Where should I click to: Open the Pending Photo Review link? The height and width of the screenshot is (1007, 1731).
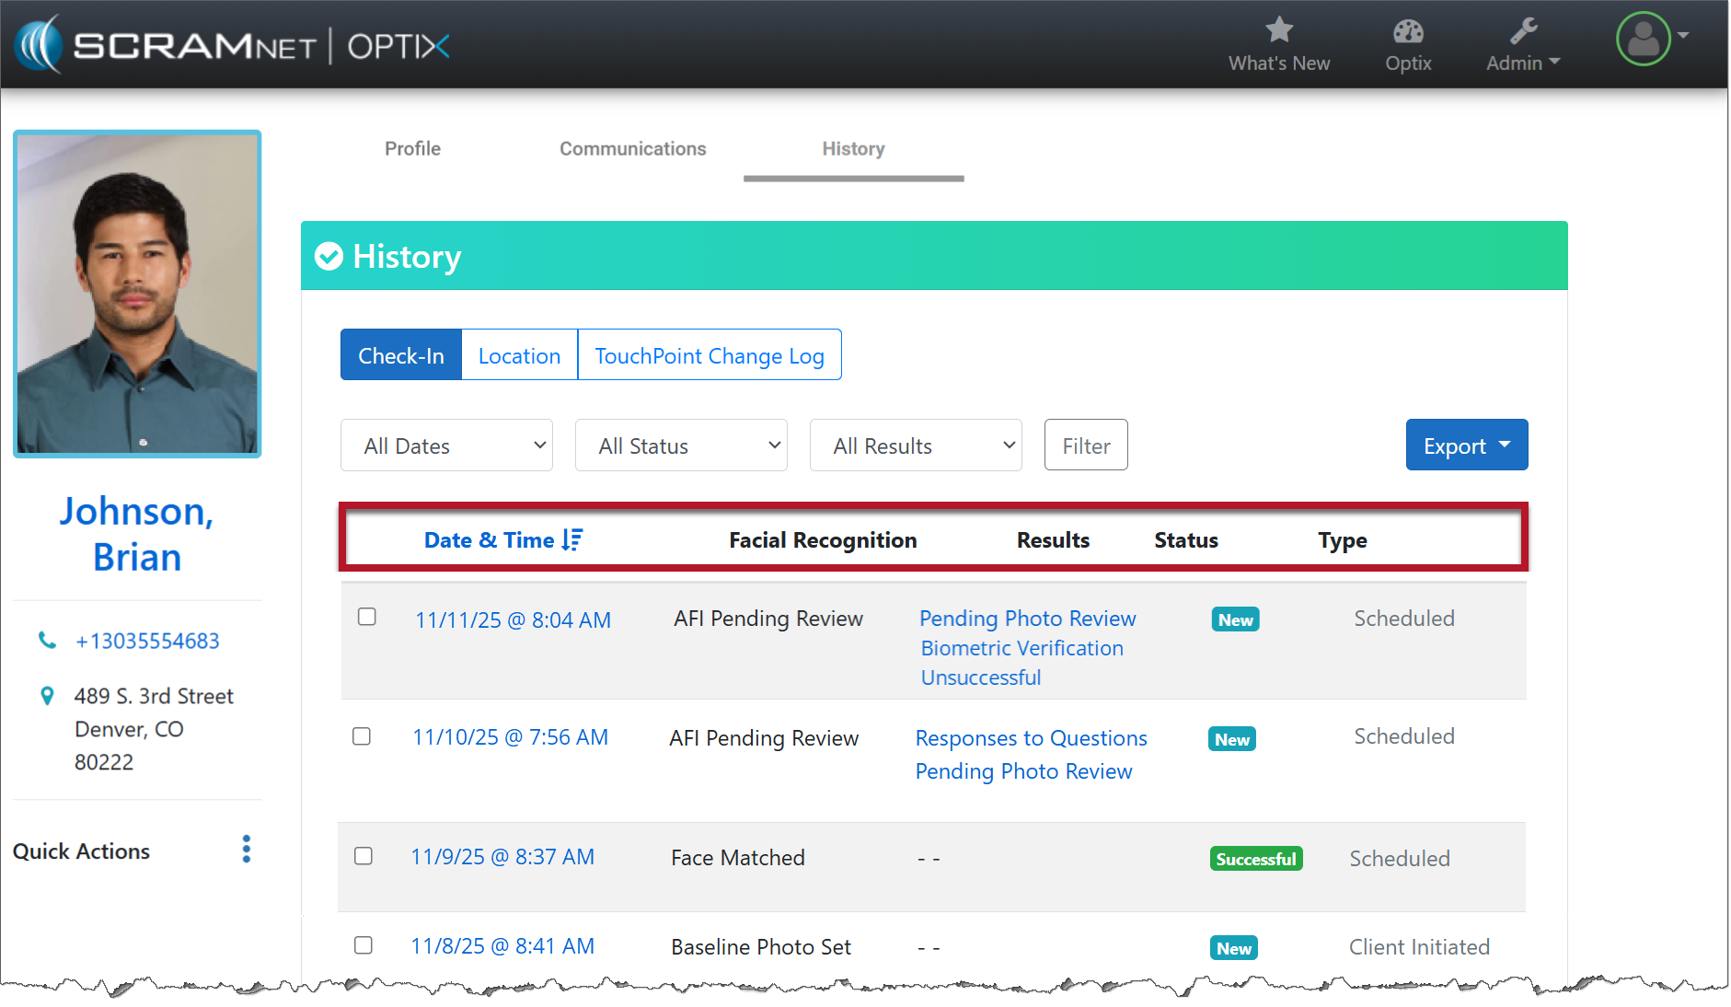click(1027, 619)
